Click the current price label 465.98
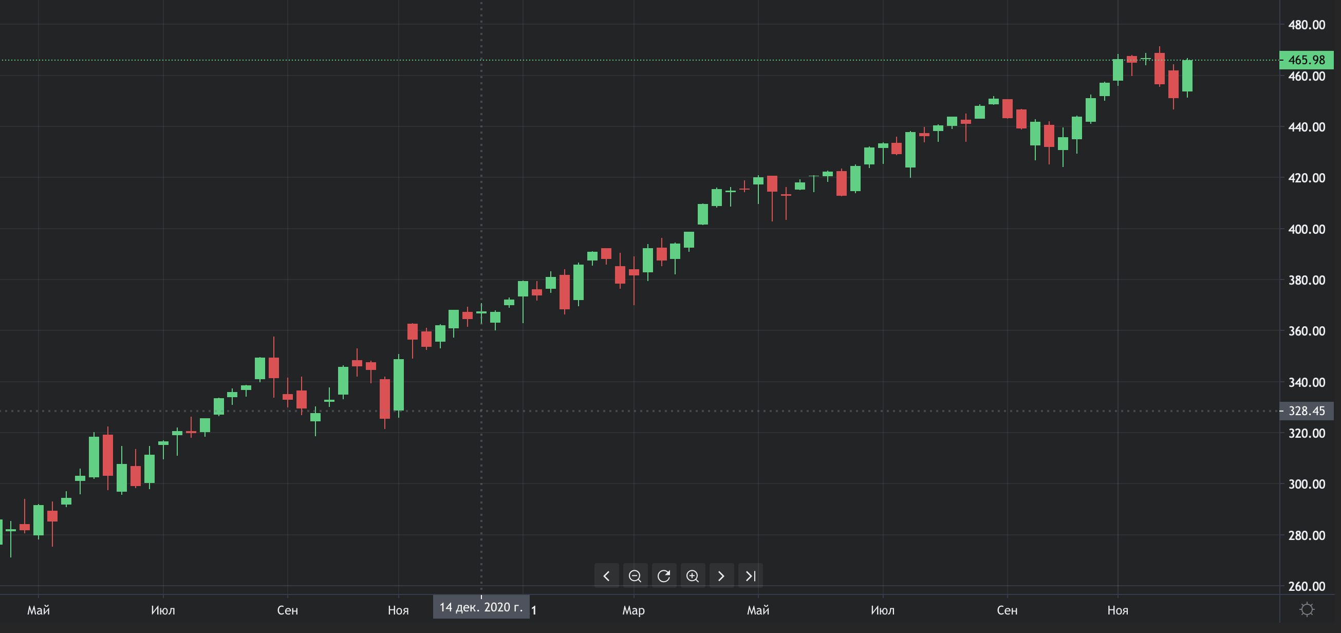Viewport: 1341px width, 633px height. (x=1306, y=60)
